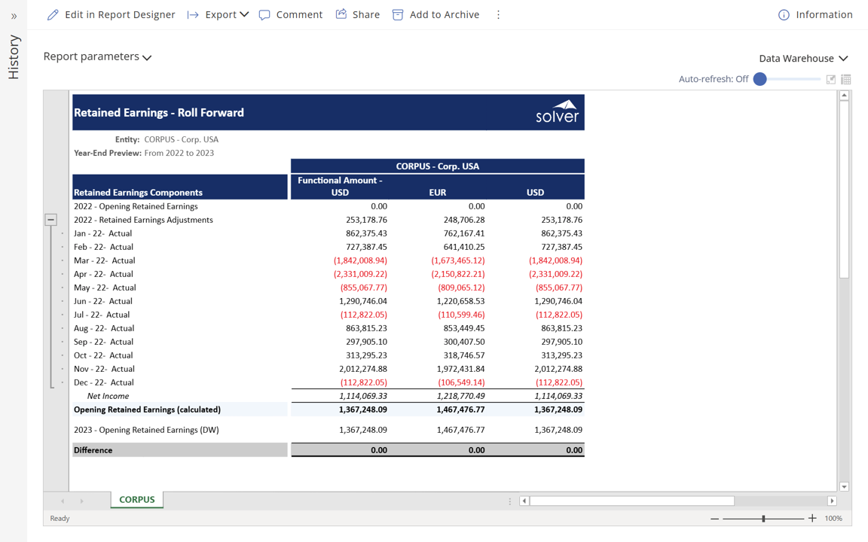Open the Information panel icon
The width and height of the screenshot is (868, 542).
(784, 15)
